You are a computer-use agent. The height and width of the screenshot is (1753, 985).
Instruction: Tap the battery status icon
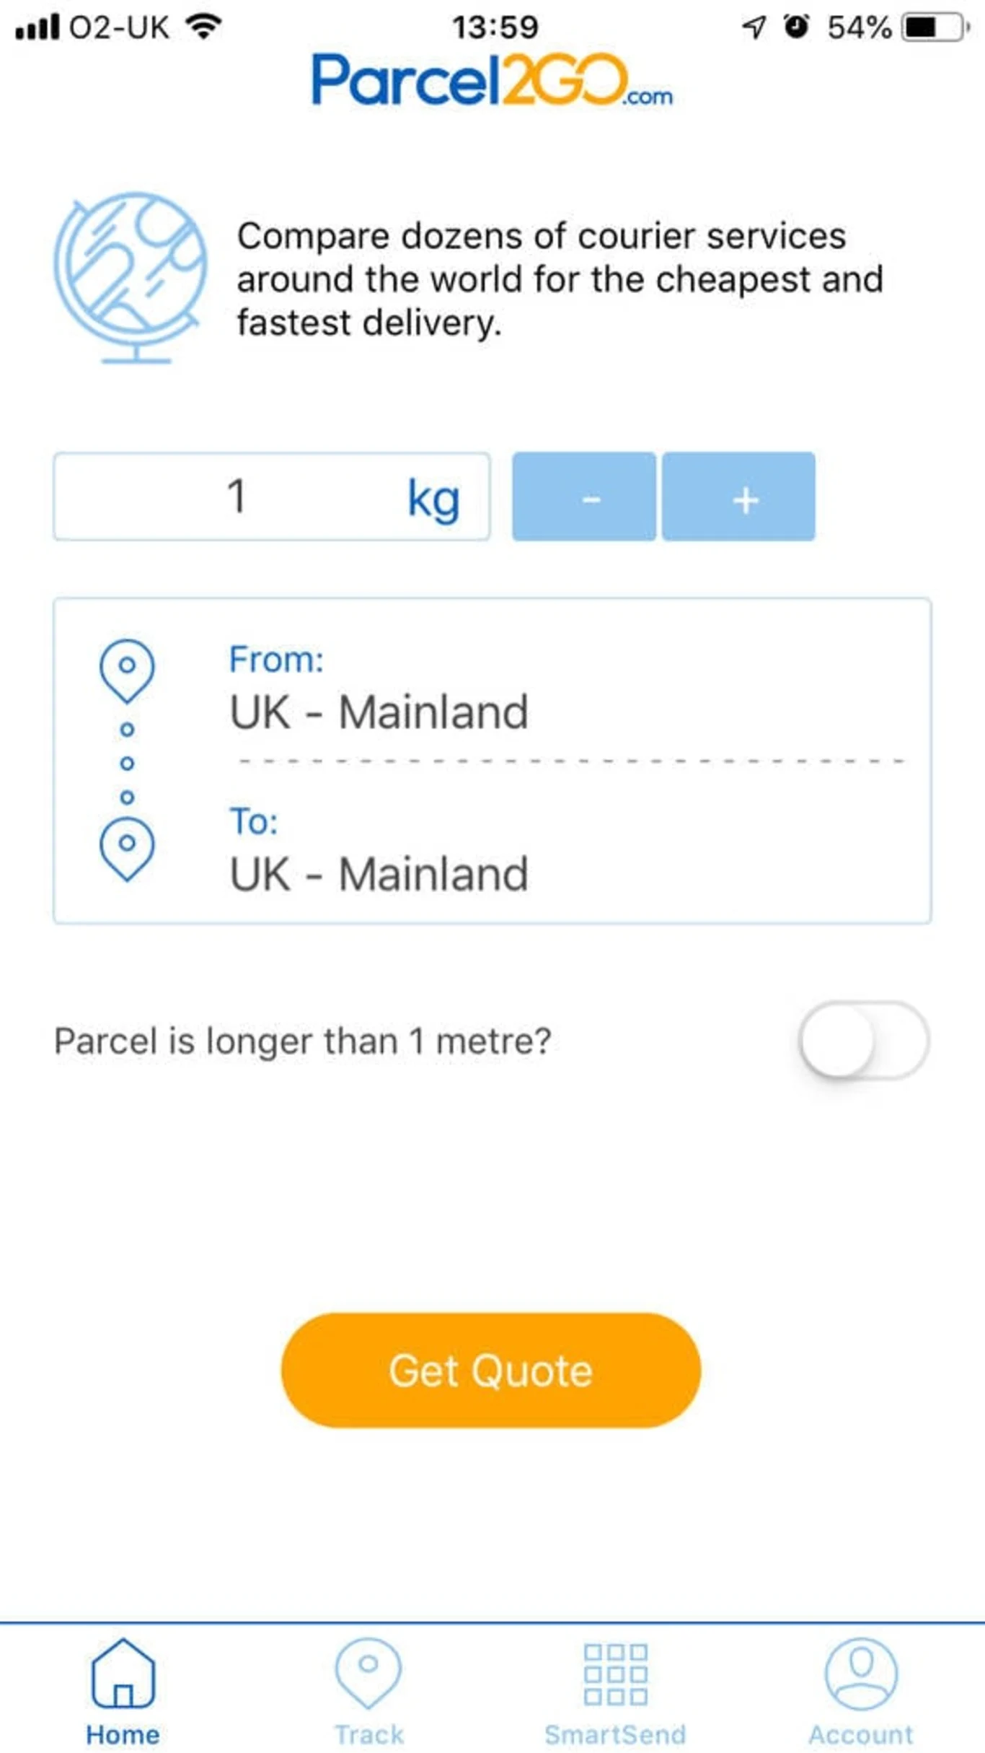[935, 27]
